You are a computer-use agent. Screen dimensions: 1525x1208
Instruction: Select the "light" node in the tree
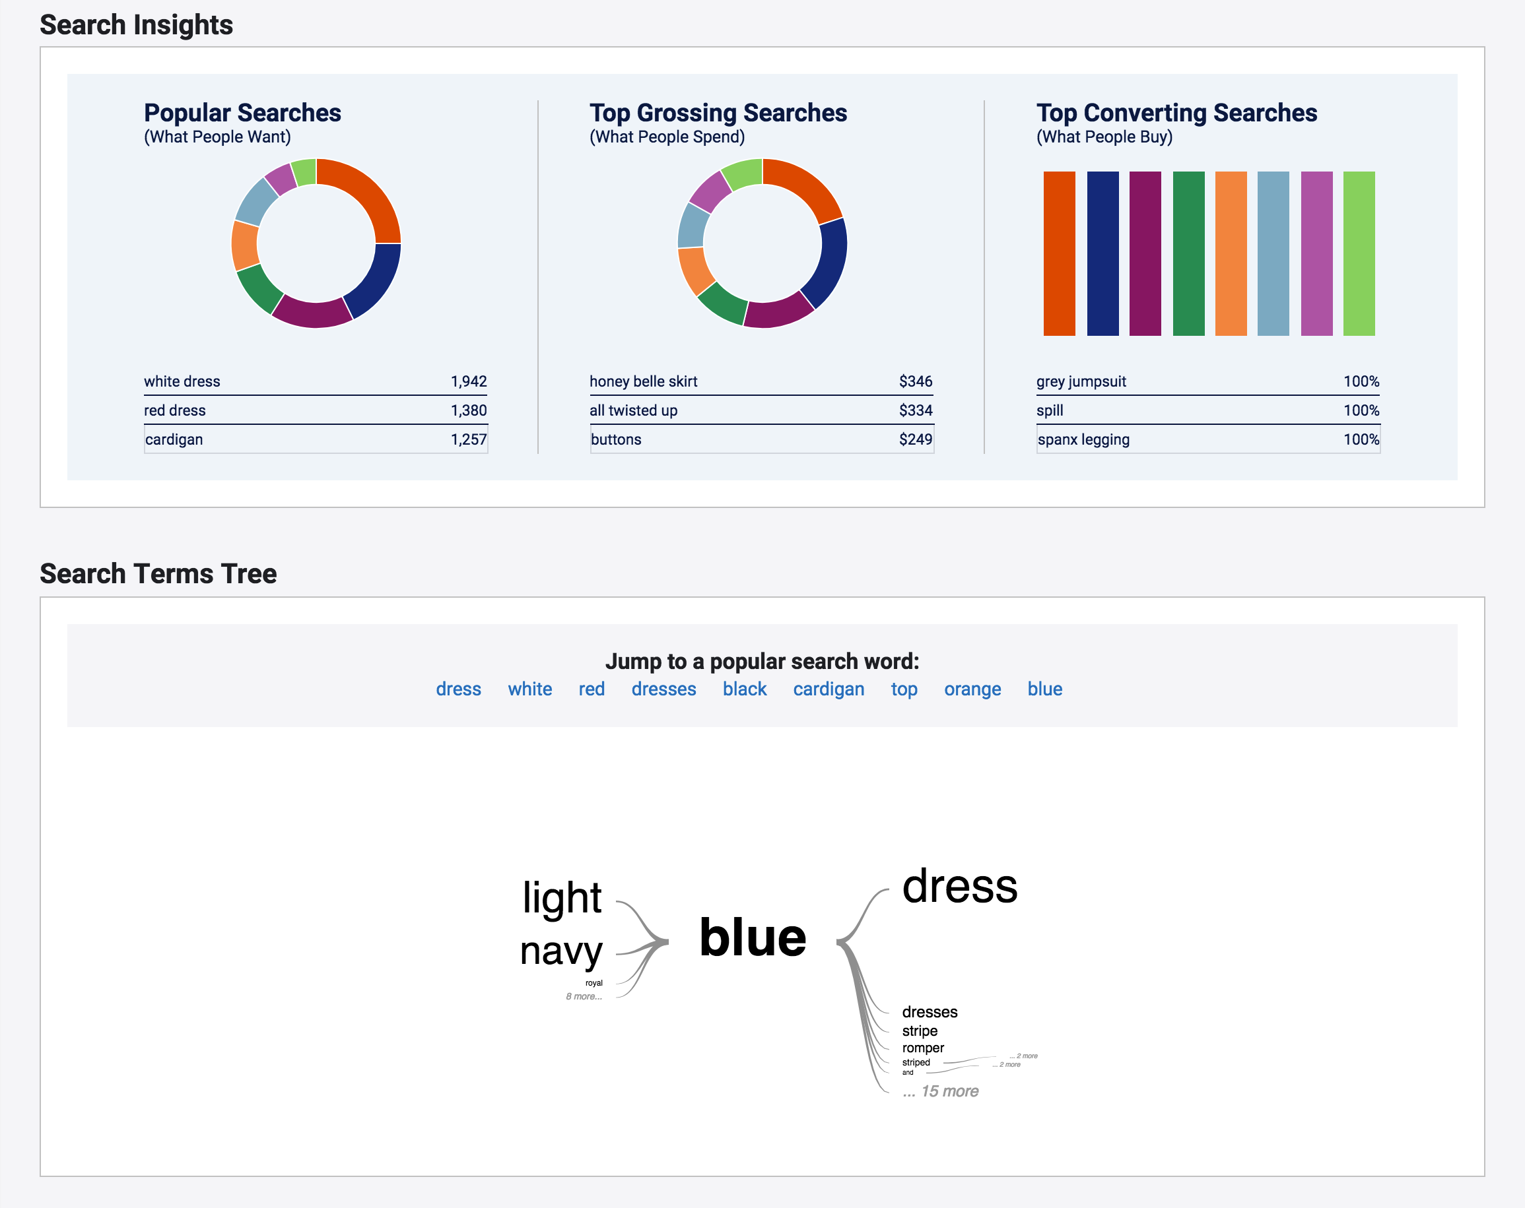[x=562, y=898]
